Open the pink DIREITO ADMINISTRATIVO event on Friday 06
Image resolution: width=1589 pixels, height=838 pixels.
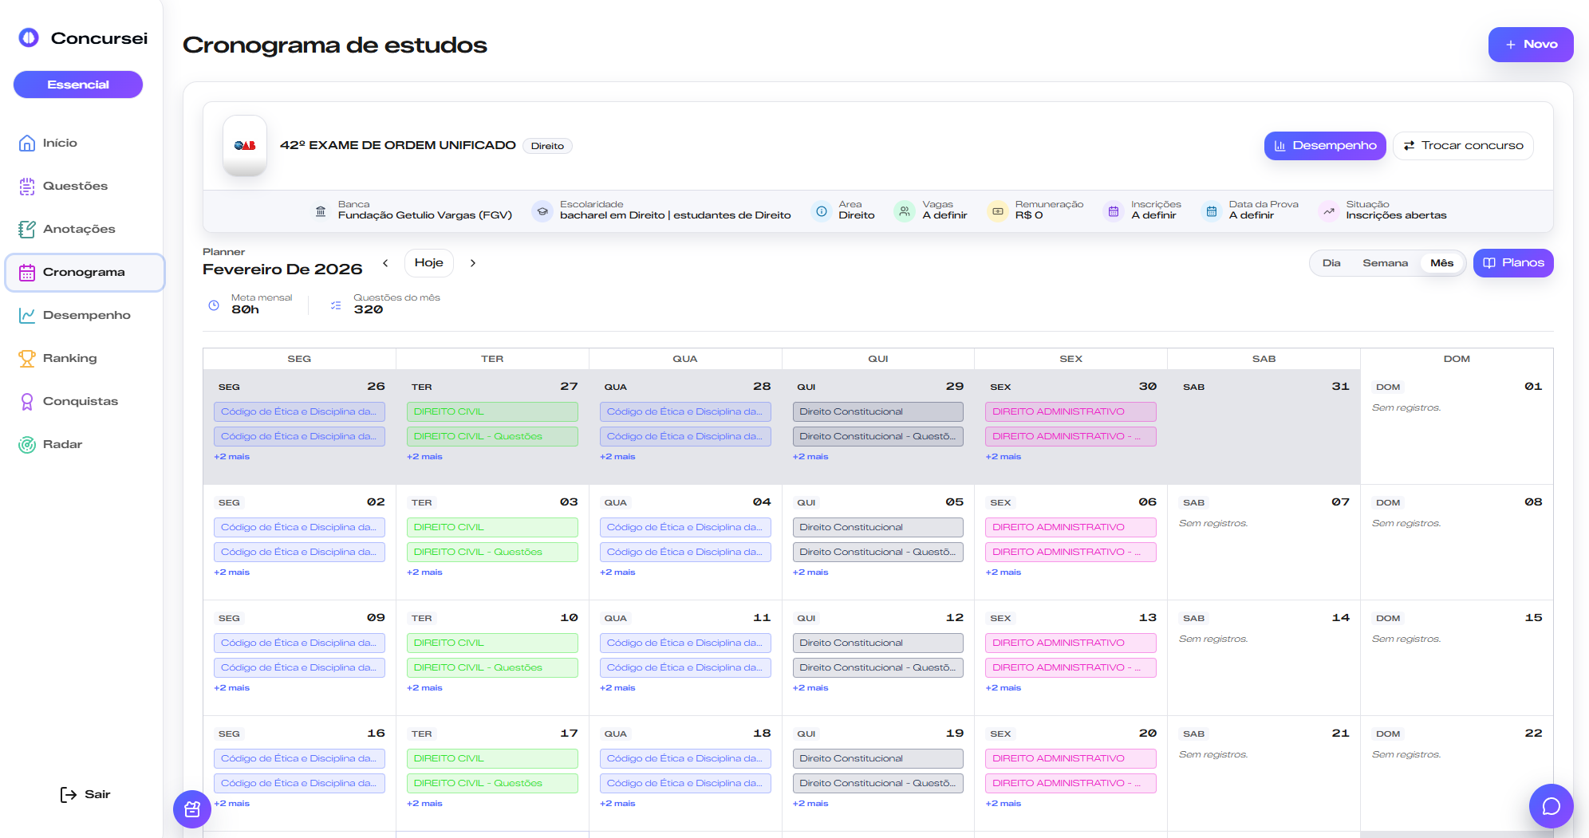[x=1071, y=527]
